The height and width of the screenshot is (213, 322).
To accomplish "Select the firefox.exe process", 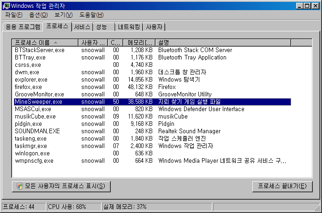I will coord(152,87).
